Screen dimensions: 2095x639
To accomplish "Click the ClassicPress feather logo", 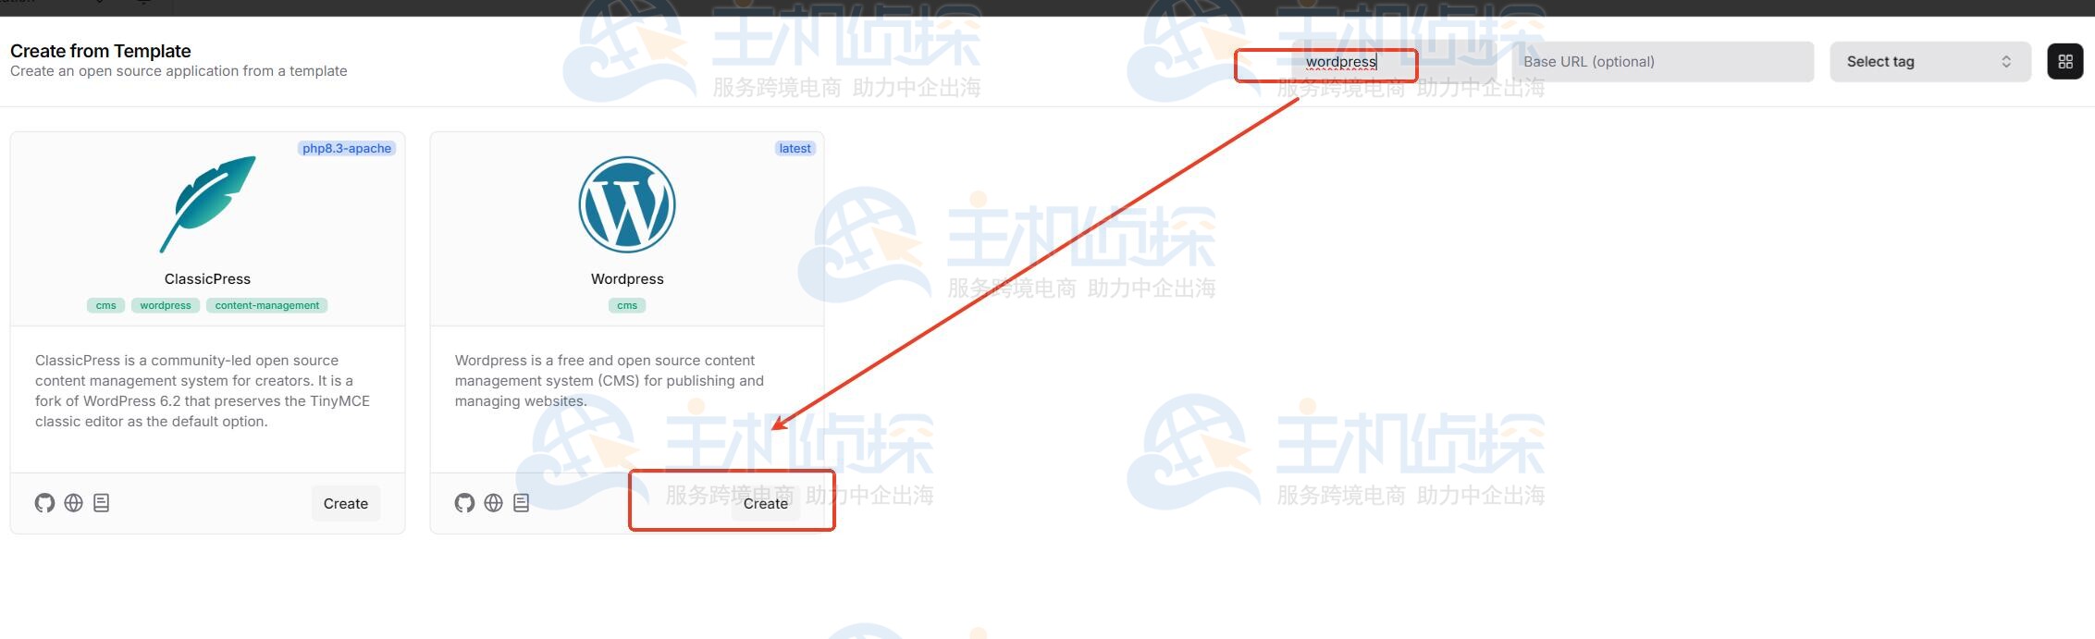I will point(207,204).
